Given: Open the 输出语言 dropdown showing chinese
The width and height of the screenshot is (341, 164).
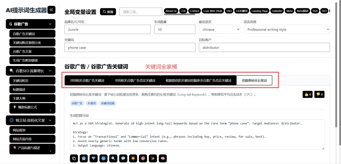Looking at the screenshot, I should (219, 29).
